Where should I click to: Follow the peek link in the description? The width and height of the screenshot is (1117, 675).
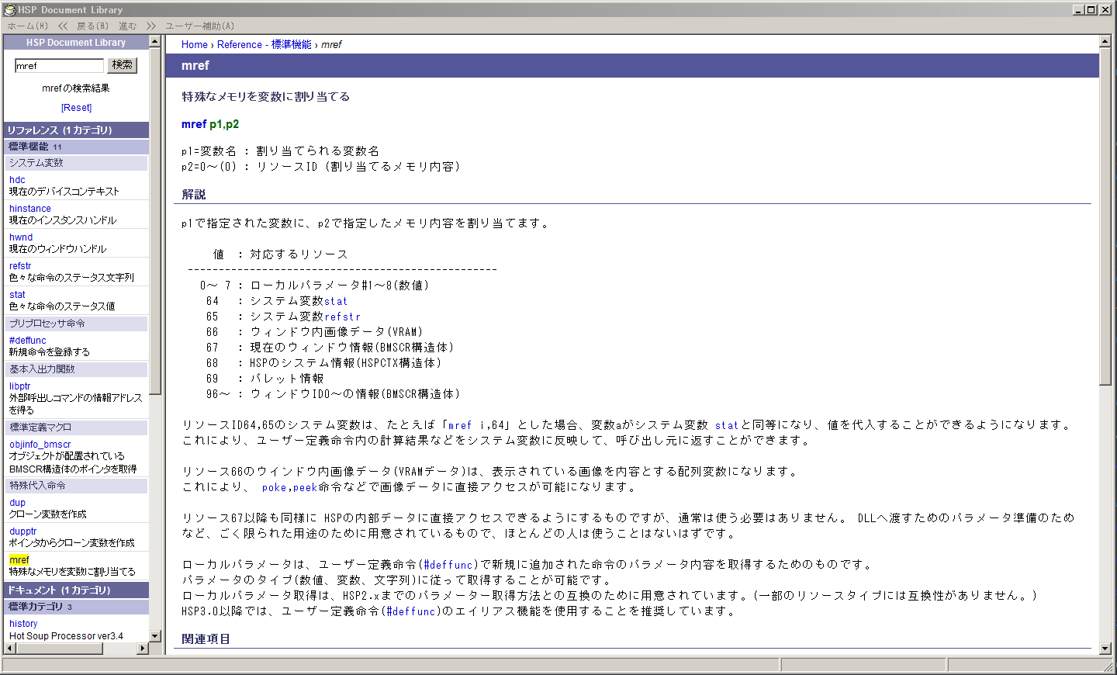pos(305,487)
